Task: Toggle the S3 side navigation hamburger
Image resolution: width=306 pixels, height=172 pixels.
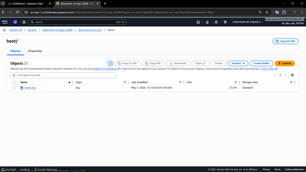Action: [4, 30]
